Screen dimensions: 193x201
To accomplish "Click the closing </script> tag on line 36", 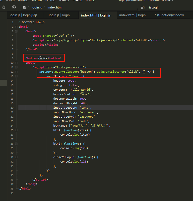I will tap(40, 180).
